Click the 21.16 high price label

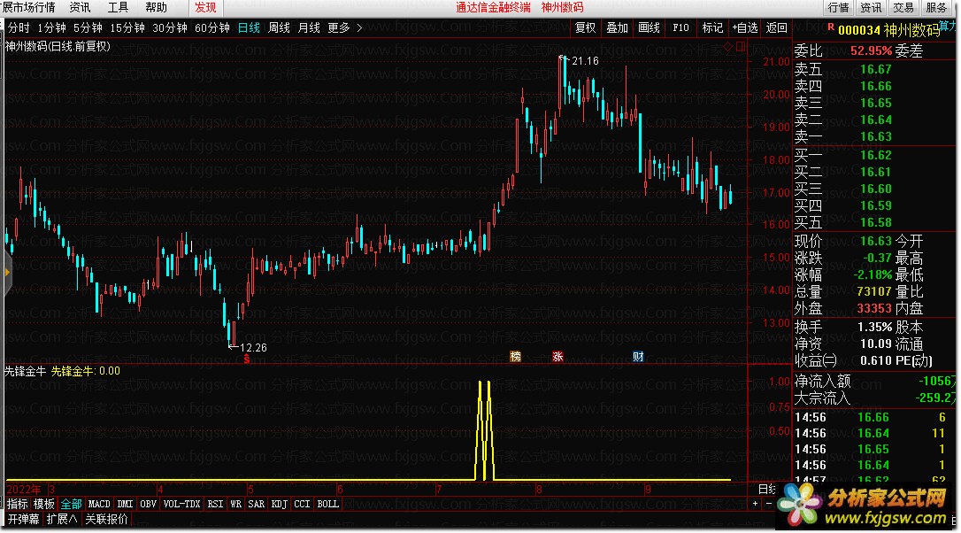(x=585, y=61)
